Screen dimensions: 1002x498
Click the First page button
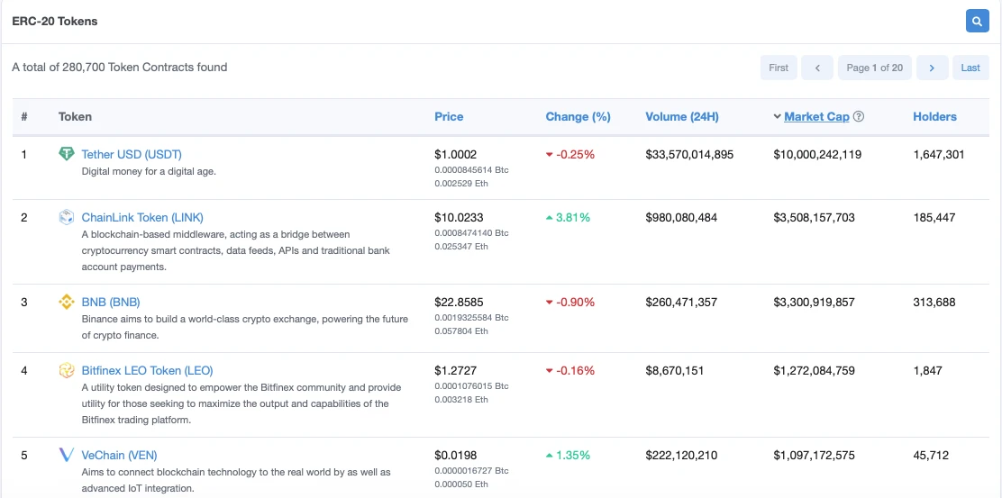[779, 68]
